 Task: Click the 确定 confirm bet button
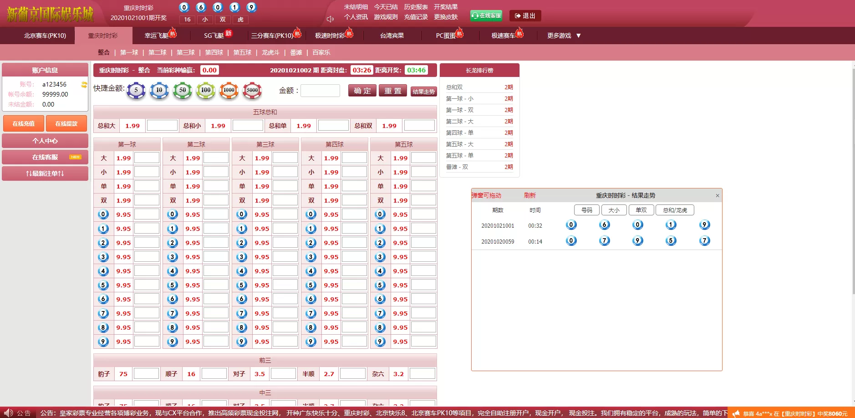pos(362,90)
